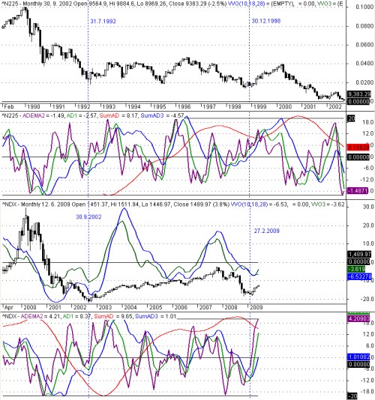The width and height of the screenshot is (375, 400).
Task: Click the blue SumAD3 = -4.57 legend
Action: (162, 115)
